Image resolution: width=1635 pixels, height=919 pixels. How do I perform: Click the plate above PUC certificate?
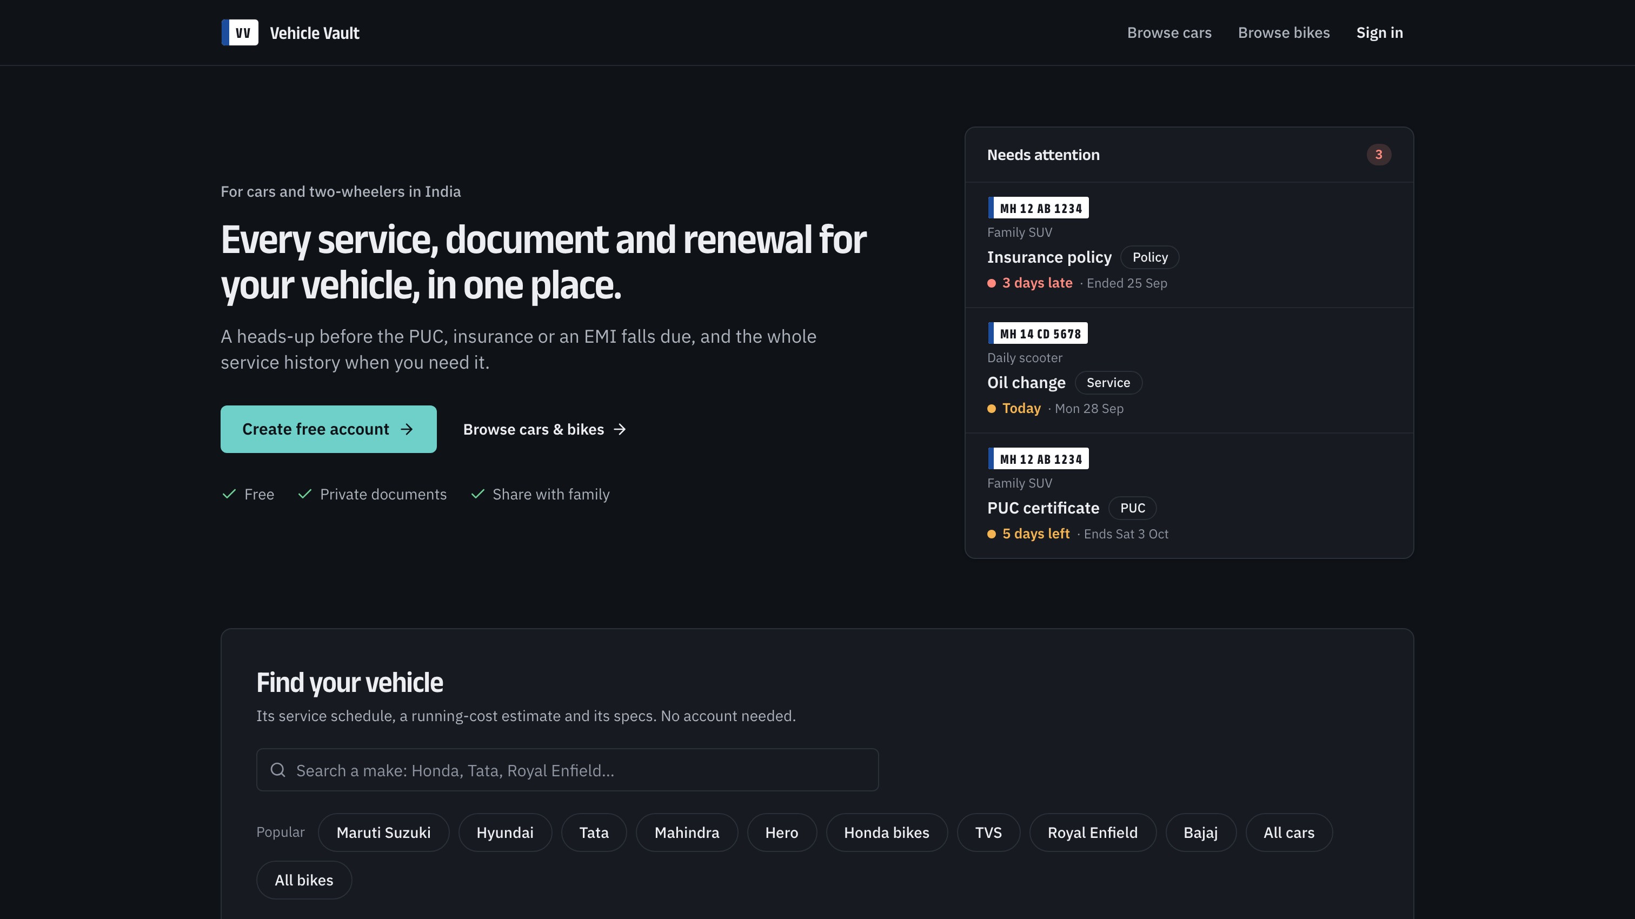tap(1039, 458)
